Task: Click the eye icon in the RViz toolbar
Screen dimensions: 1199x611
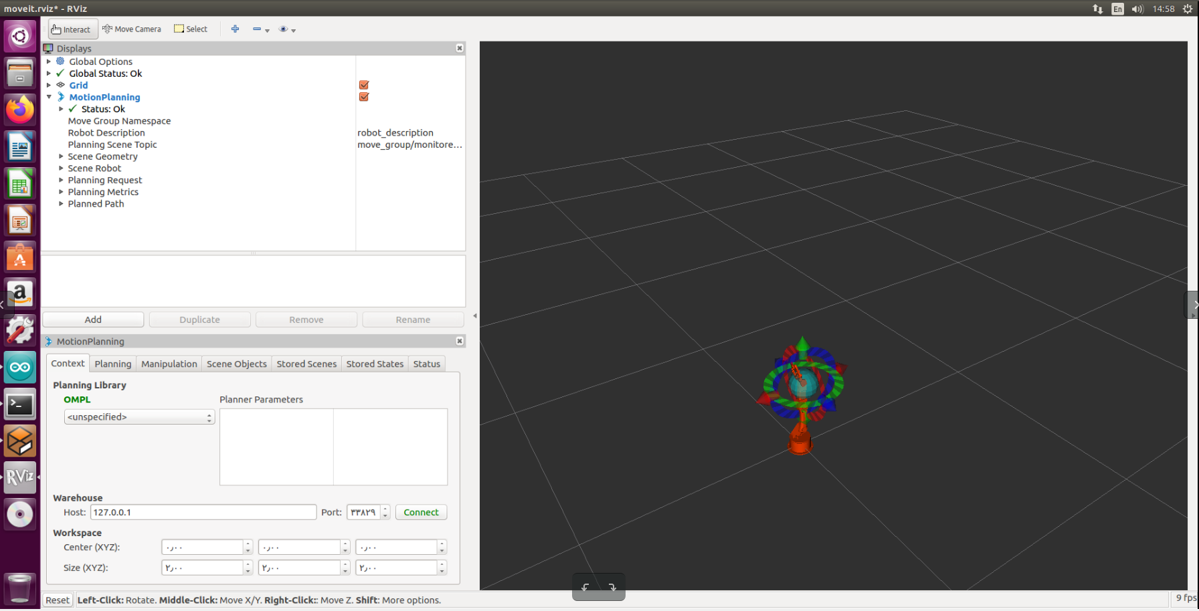Action: coord(283,29)
